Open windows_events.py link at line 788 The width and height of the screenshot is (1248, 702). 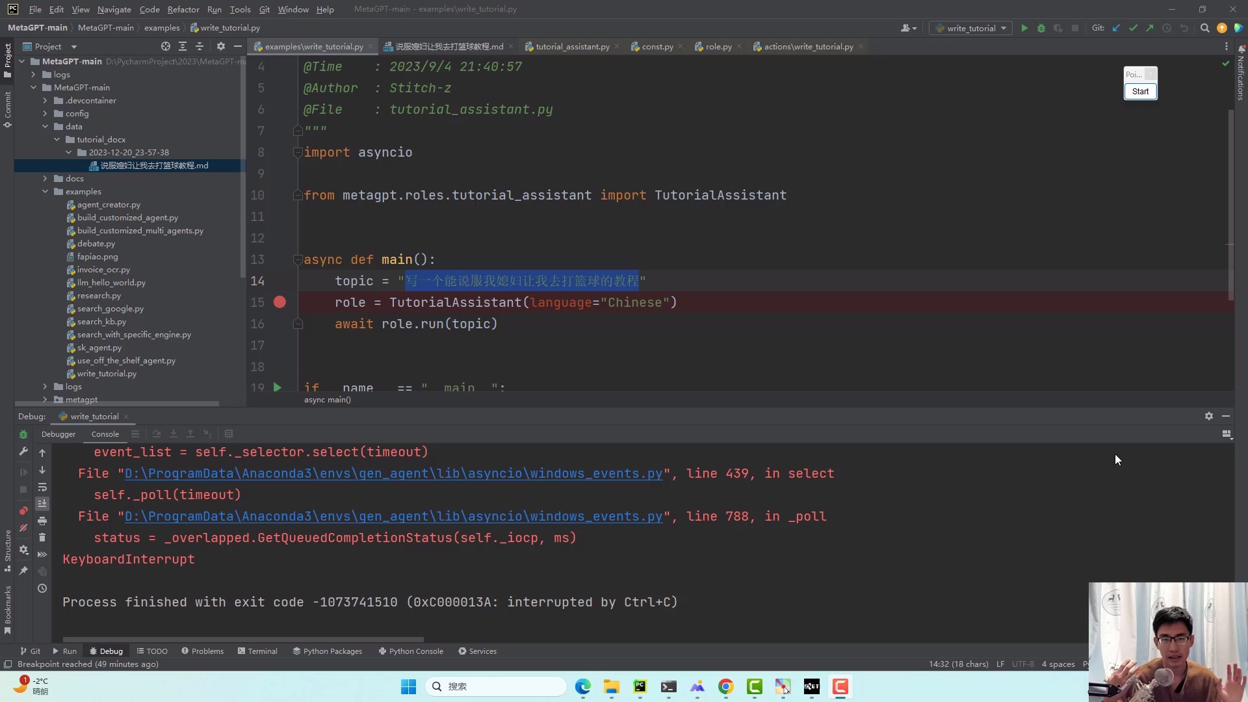[x=393, y=516]
